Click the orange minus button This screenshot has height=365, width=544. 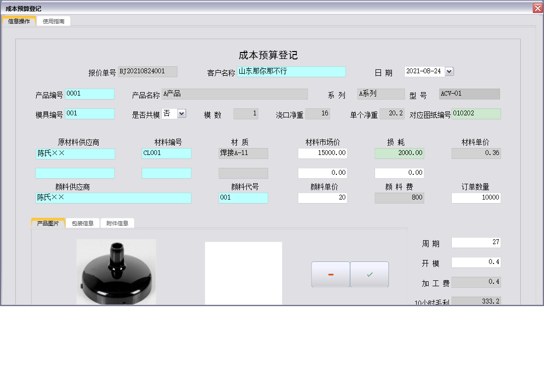(x=330, y=274)
